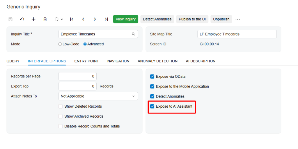
Task: Click the Inquiry Title search magnifier
Action: 133,34
